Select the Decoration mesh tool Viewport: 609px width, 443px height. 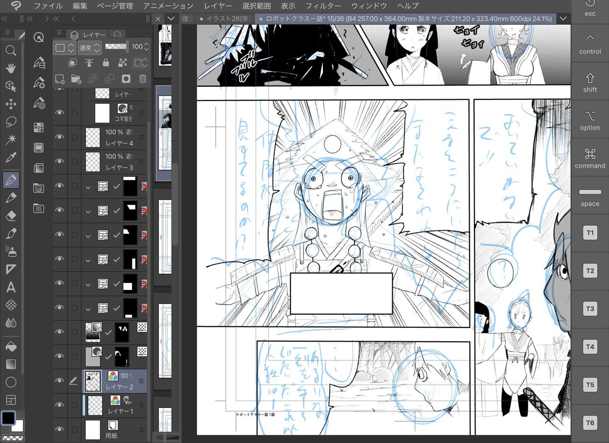coord(11,305)
